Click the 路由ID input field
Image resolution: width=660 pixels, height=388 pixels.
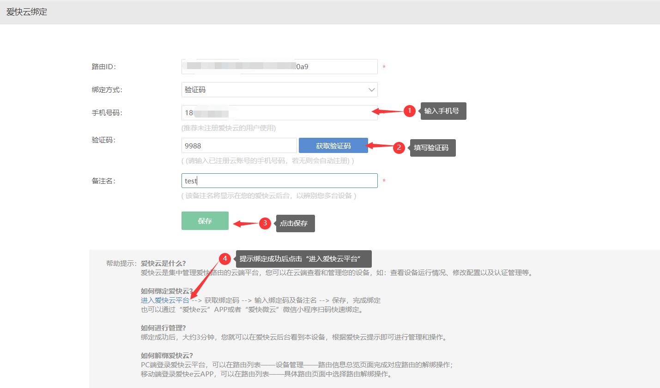click(279, 66)
